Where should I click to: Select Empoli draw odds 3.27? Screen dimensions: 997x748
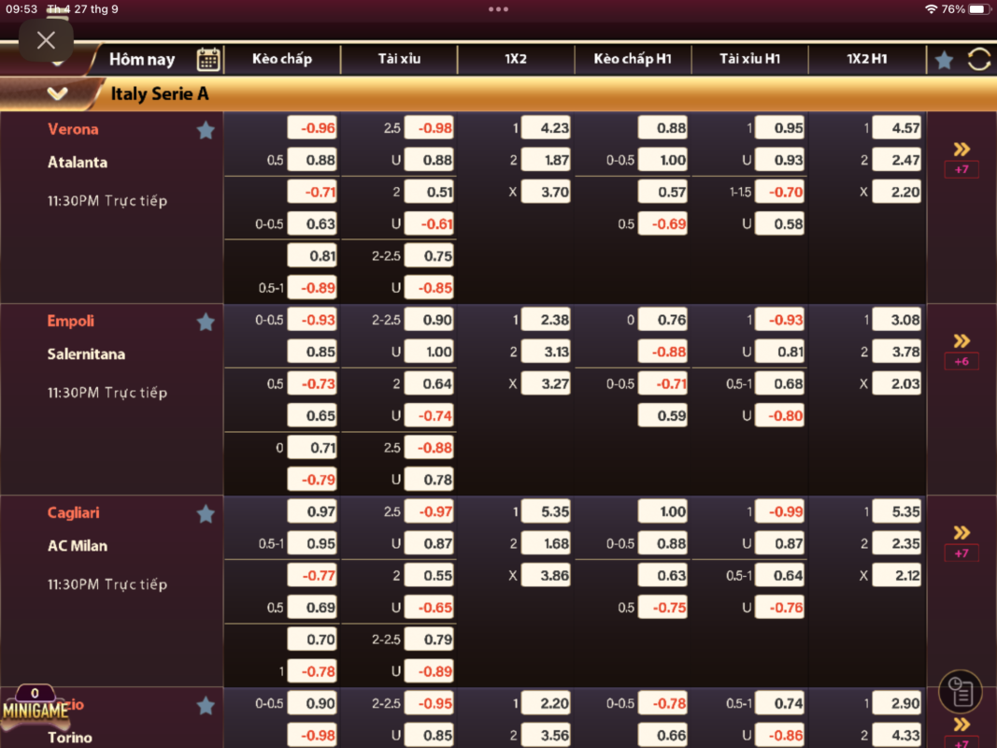[546, 383]
